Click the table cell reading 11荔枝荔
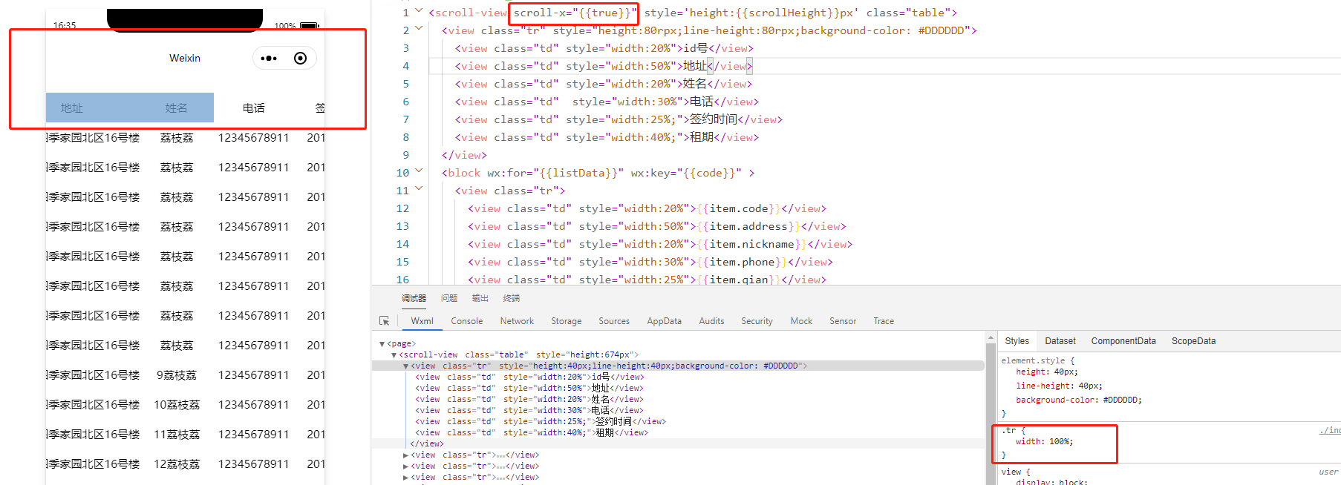This screenshot has height=485, width=1341. [x=177, y=435]
